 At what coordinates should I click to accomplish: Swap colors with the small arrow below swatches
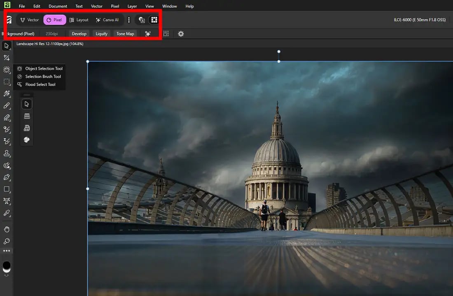point(6,275)
